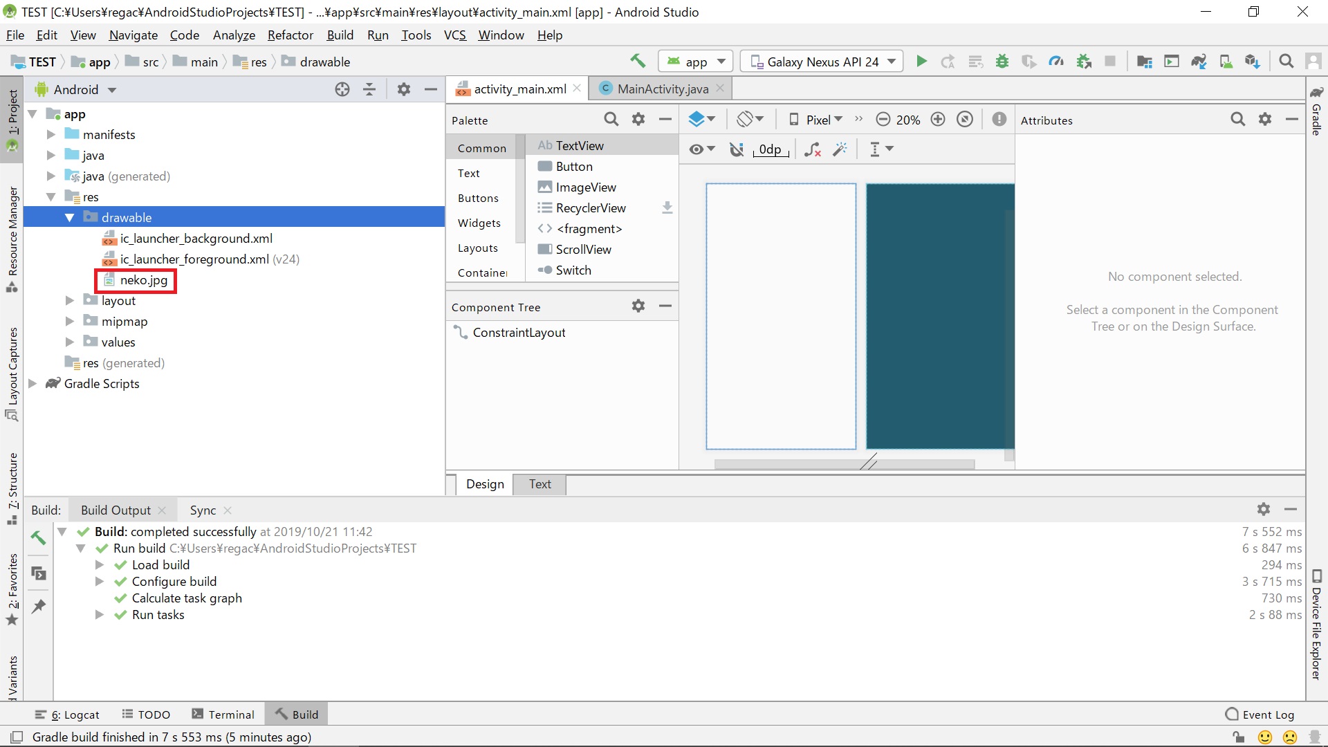Screen dimensions: 1328x747
Task: Open the SDK Manager icon
Action: 1253,62
